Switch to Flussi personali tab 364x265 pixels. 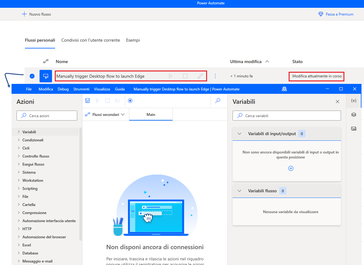tap(40, 40)
